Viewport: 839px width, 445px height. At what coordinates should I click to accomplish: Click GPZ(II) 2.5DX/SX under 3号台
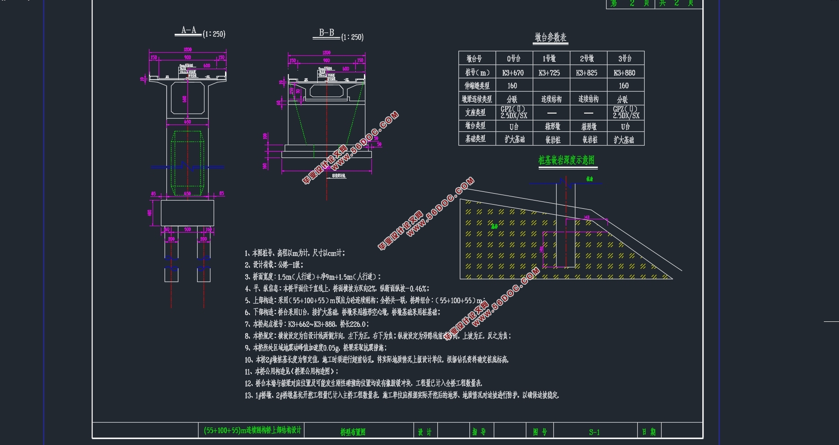point(626,112)
